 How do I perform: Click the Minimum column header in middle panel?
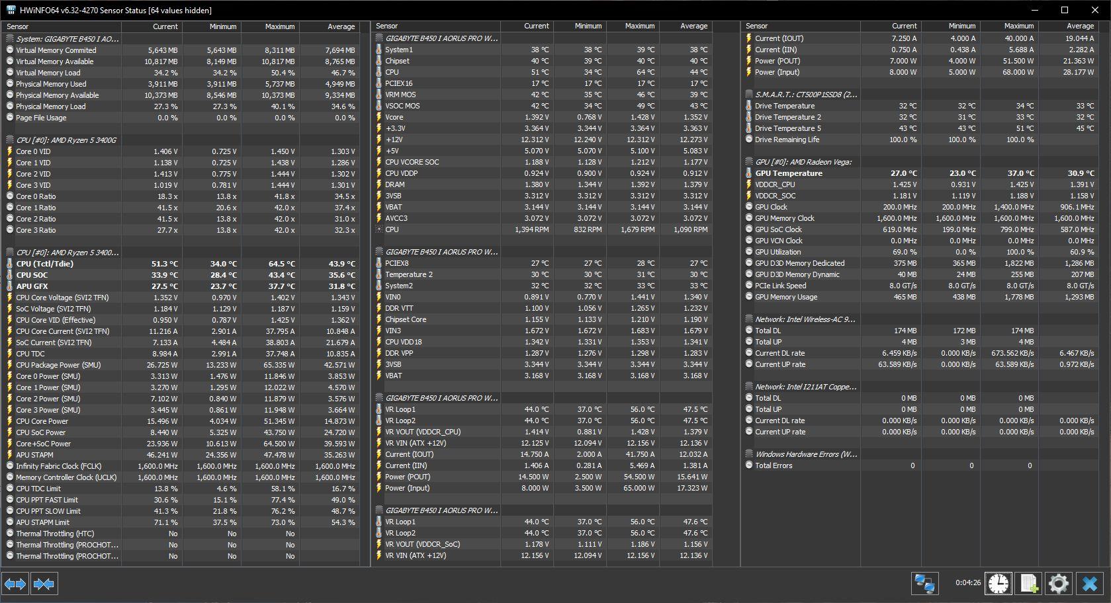(x=580, y=26)
